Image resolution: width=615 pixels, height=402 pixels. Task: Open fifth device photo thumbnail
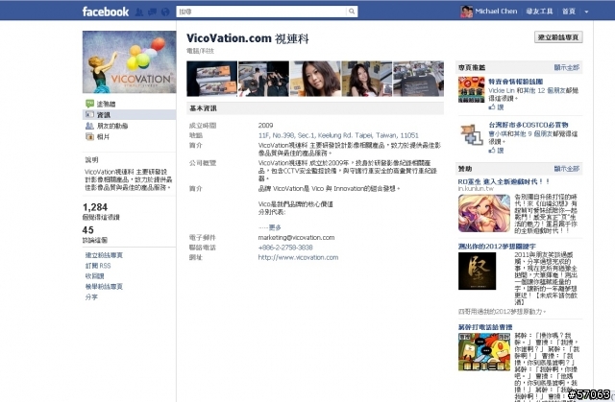419,79
